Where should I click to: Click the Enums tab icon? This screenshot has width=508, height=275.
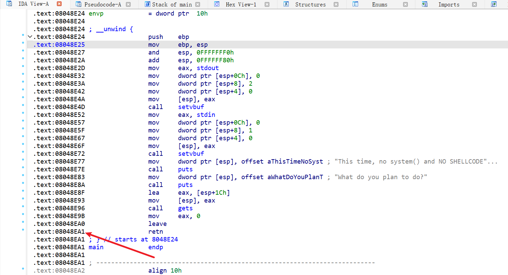tap(355, 4)
